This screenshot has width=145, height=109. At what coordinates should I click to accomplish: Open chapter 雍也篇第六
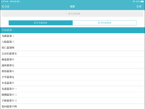72,60
